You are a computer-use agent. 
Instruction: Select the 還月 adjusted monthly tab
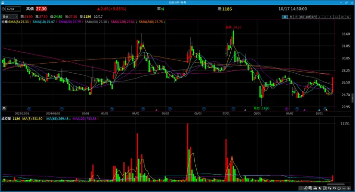click(314, 17)
